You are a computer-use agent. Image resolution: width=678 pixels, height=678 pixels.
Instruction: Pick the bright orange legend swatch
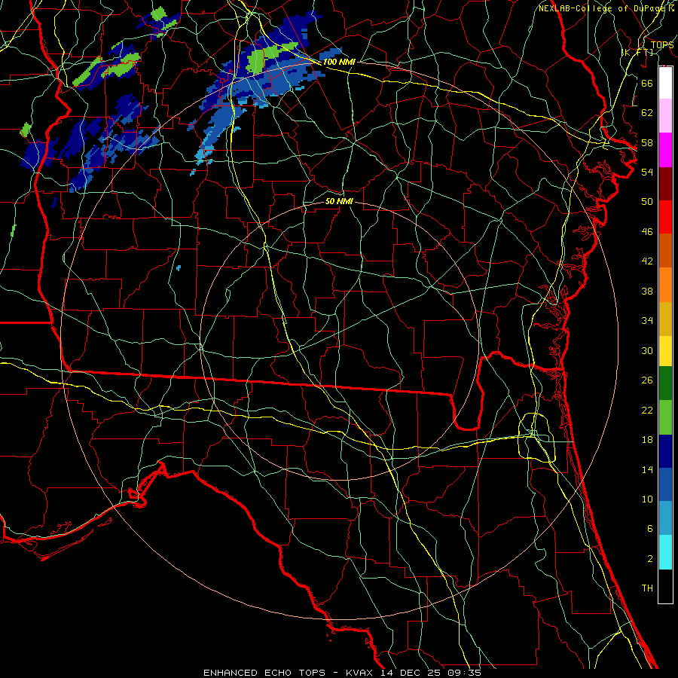click(665, 285)
